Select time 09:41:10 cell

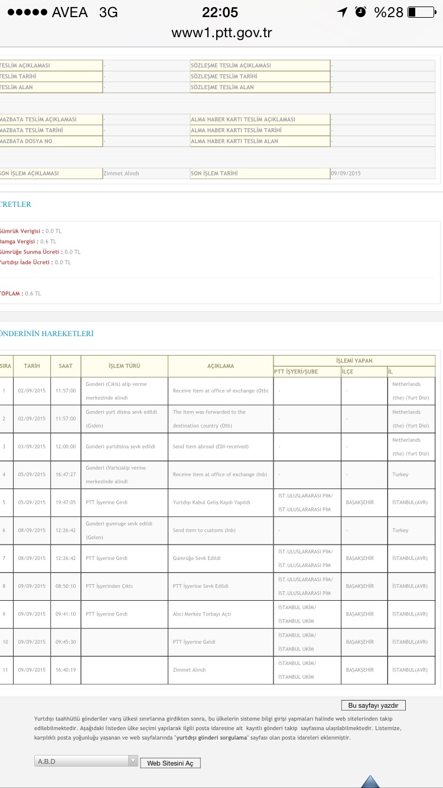point(66,614)
